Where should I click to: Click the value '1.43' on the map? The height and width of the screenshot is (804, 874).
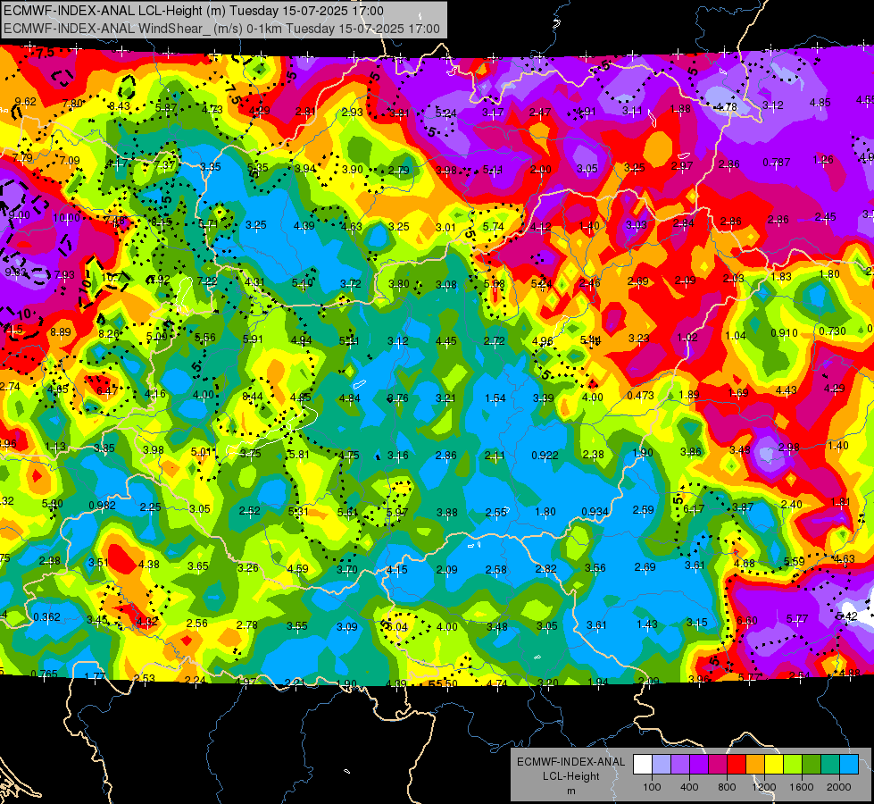tap(646, 624)
